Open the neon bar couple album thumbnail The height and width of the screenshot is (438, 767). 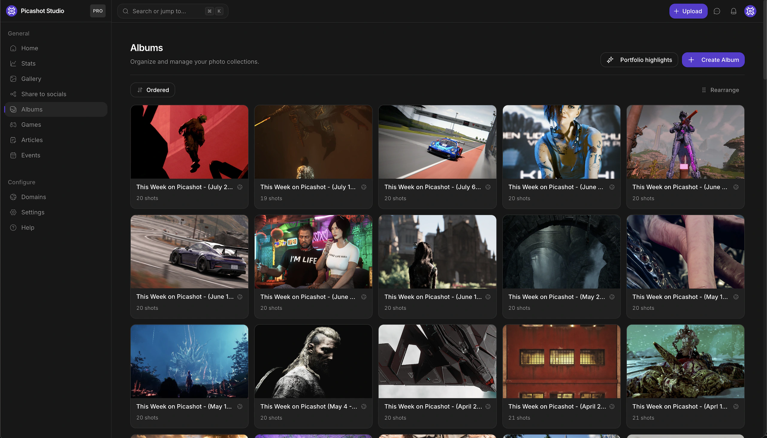click(313, 252)
